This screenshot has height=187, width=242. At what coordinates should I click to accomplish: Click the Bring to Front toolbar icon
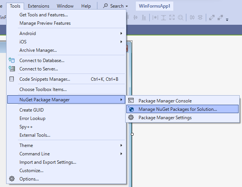pos(211,17)
